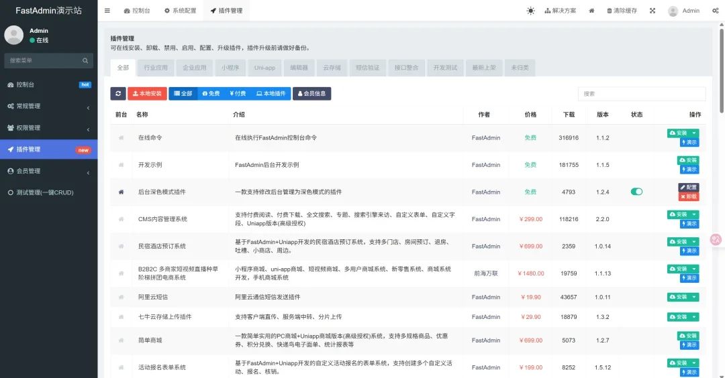Open the Admin user avatar menu in the header
725x378 pixels.
[684, 11]
